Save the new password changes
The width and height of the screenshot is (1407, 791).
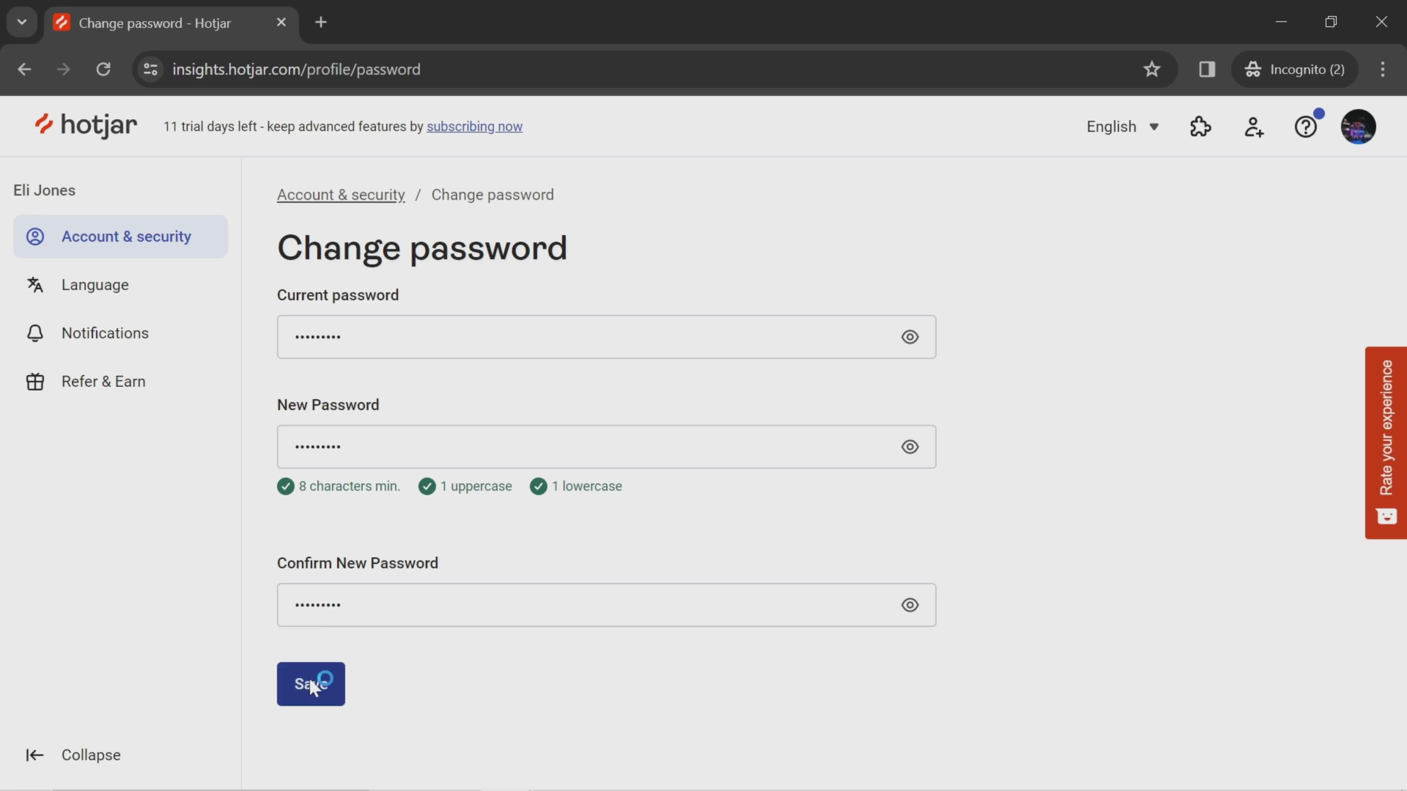tap(310, 684)
